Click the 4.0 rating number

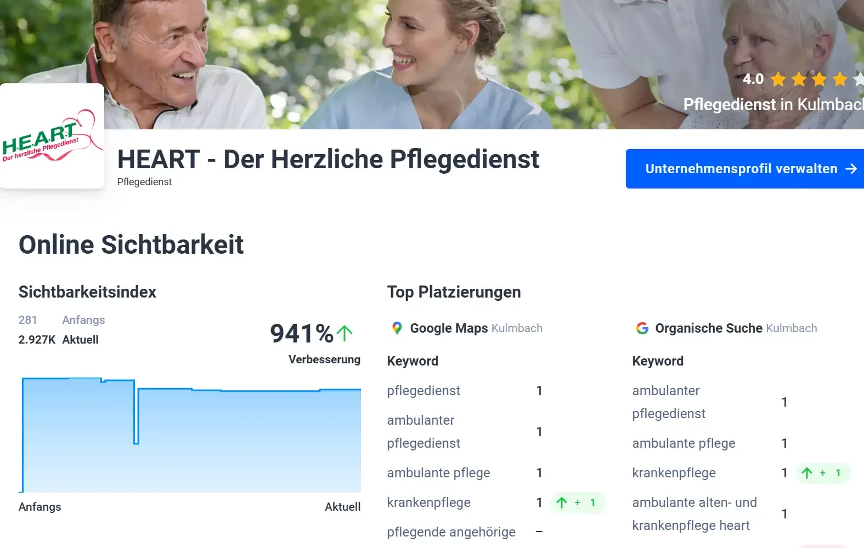753,79
